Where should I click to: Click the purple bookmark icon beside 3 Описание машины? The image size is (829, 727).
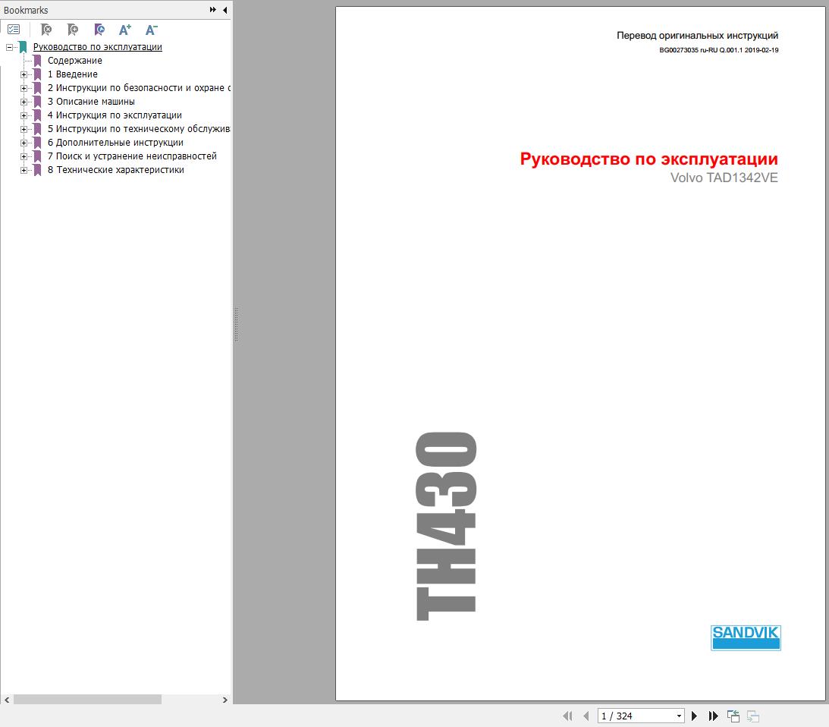click(x=37, y=102)
